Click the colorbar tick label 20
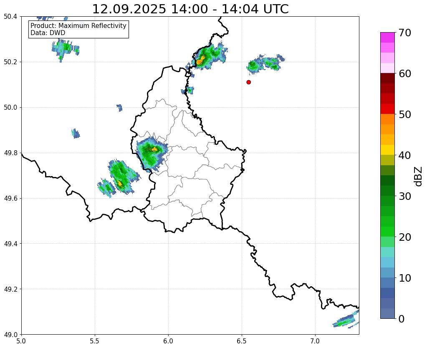 pyautogui.click(x=404, y=237)
